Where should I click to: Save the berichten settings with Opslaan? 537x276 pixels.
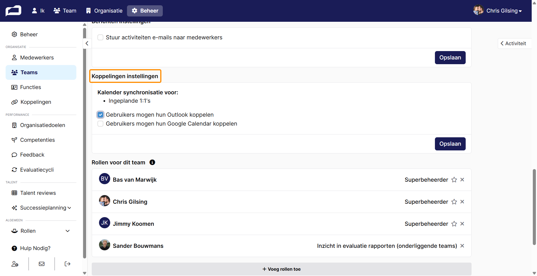point(450,57)
